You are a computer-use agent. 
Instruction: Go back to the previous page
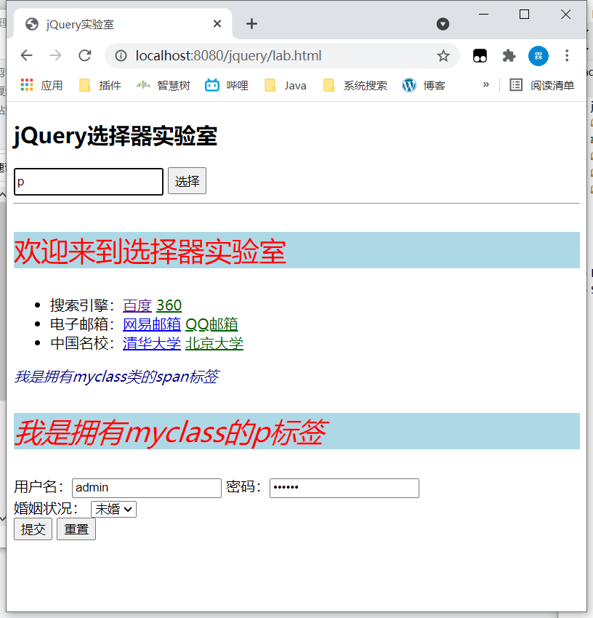[27, 56]
